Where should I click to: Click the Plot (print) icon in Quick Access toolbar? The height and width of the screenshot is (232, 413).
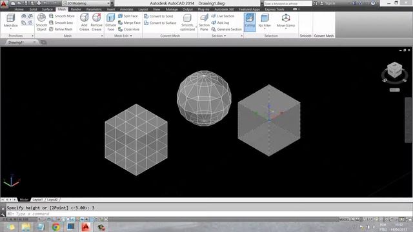[39, 3]
